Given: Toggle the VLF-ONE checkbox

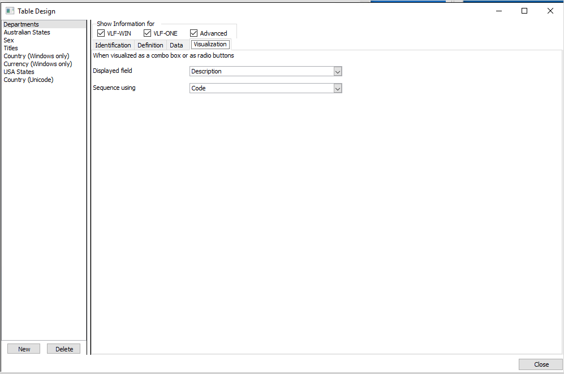Looking at the screenshot, I should (147, 33).
